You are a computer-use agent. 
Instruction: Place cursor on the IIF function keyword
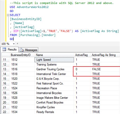click(x=16, y=31)
